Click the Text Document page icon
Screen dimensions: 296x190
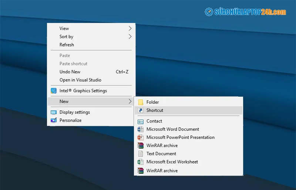pos(141,154)
